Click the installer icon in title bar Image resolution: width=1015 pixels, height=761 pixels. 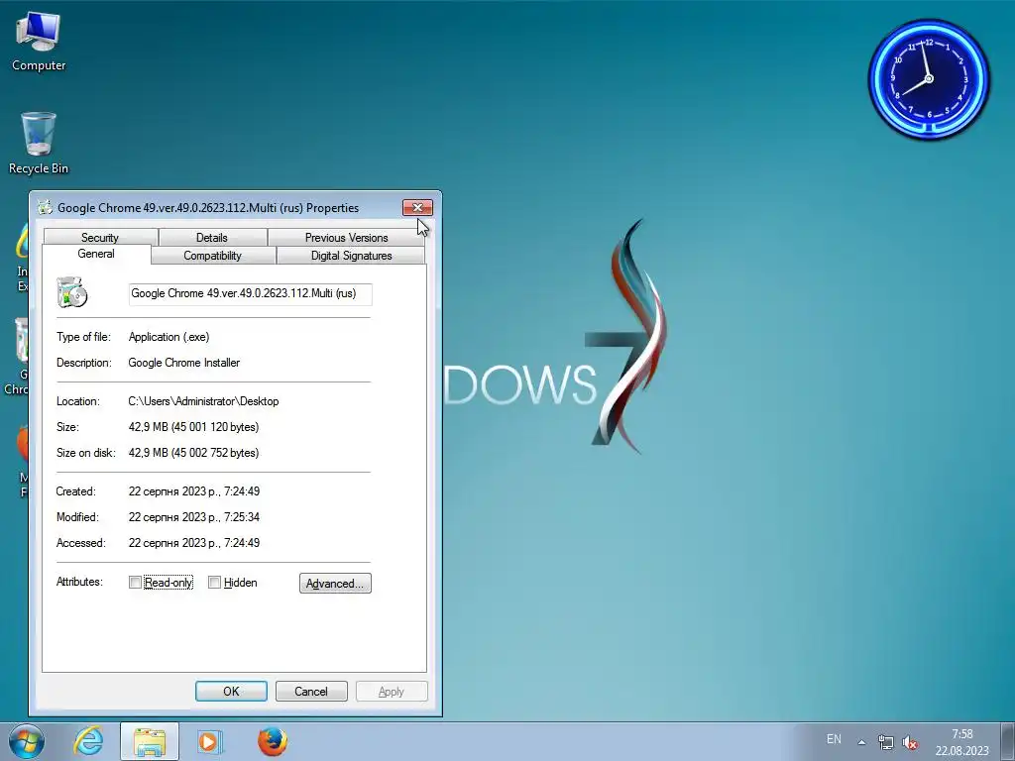click(45, 208)
